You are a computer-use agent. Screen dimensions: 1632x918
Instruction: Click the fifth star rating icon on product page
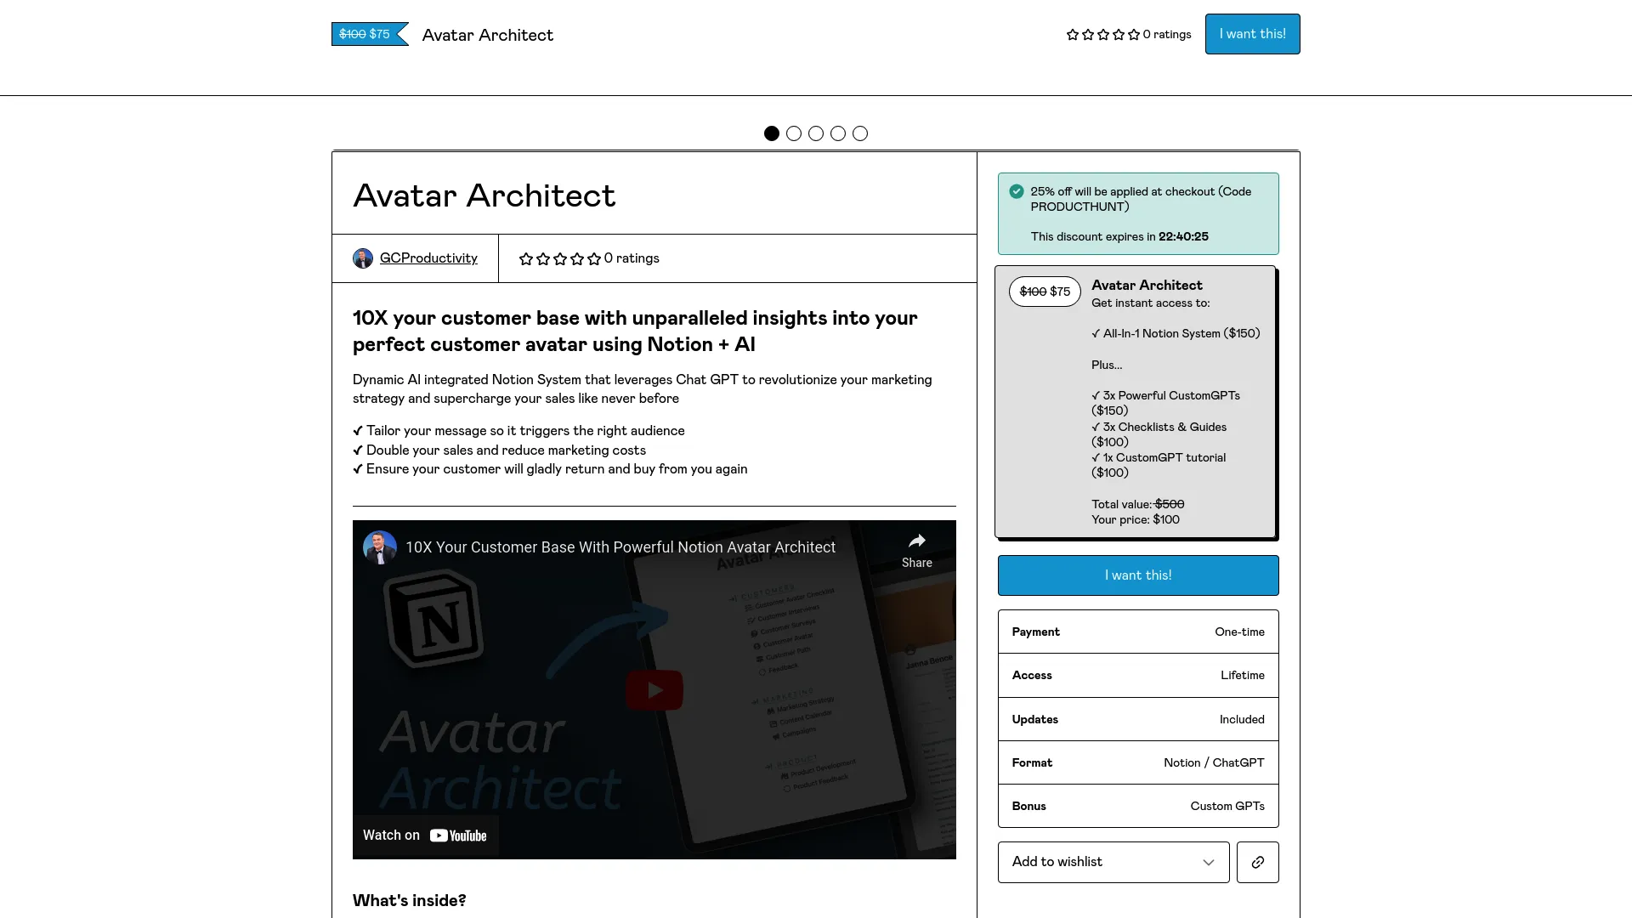click(x=594, y=258)
